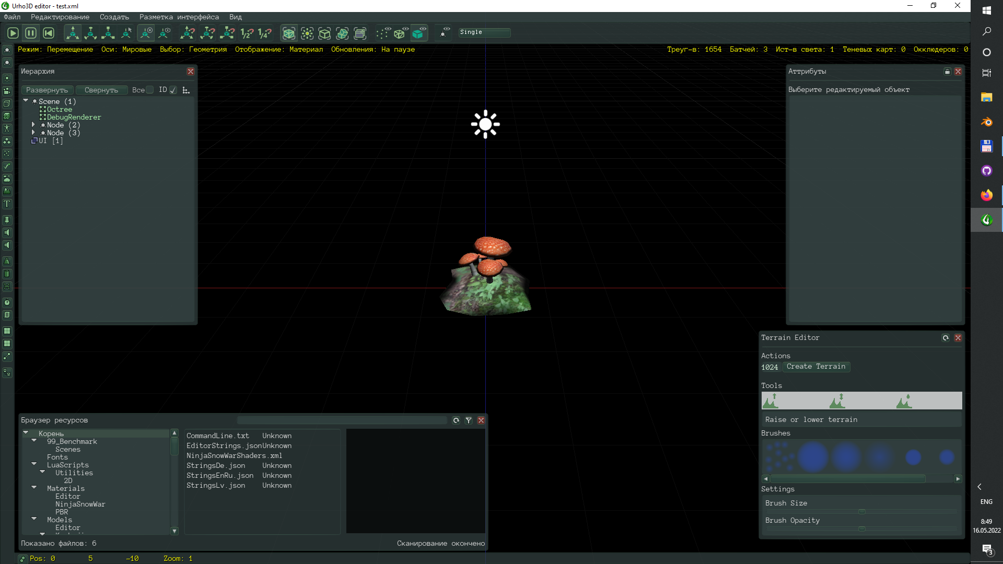Click the Terrain Editor refresh icon
This screenshot has width=1003, height=564.
[946, 338]
